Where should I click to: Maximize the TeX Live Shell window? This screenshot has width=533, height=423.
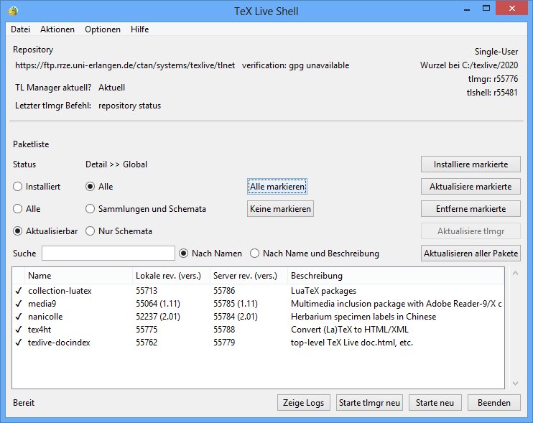pos(486,9)
